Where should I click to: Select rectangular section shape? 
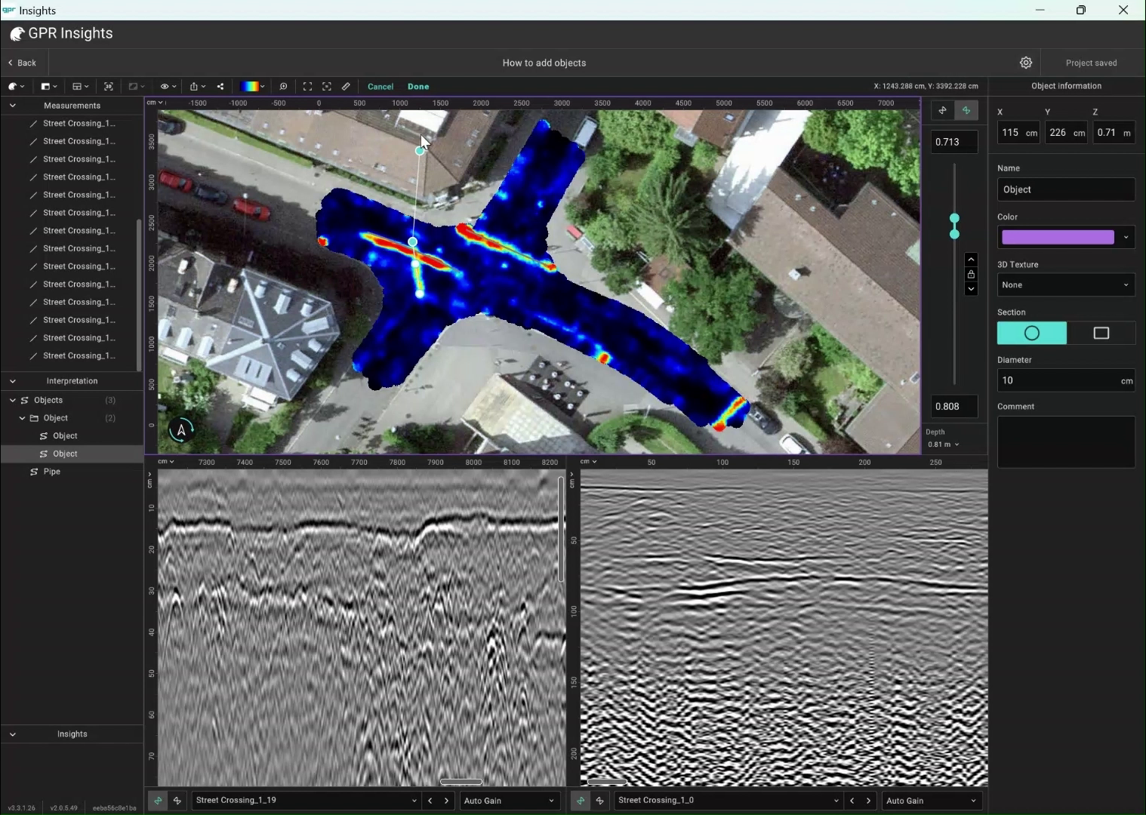1101,334
